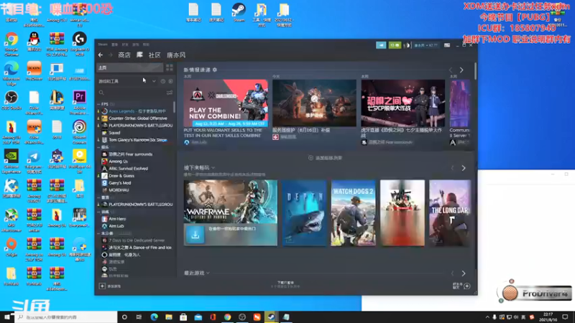Open the Library tab

click(x=139, y=55)
